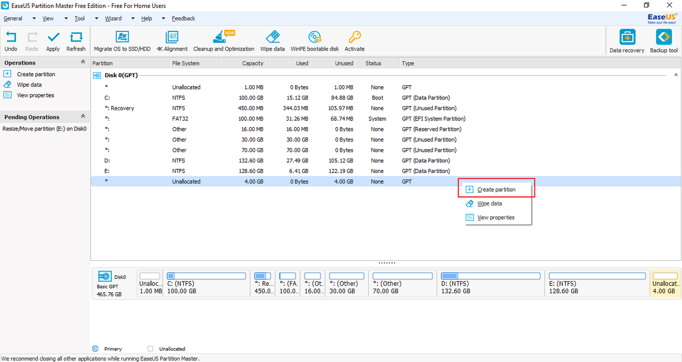This screenshot has height=362, width=682.
Task: Open the Feedback menu
Action: [x=183, y=18]
